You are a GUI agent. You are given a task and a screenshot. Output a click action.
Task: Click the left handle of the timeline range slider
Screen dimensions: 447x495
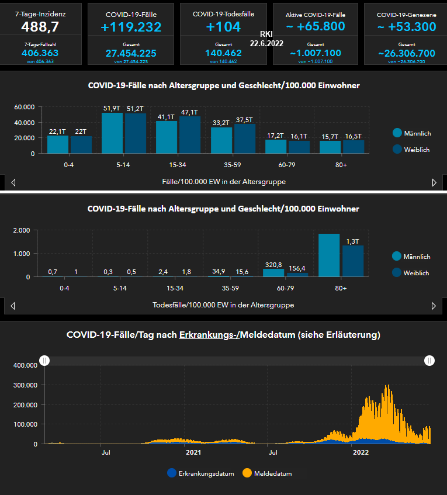pyautogui.click(x=45, y=361)
